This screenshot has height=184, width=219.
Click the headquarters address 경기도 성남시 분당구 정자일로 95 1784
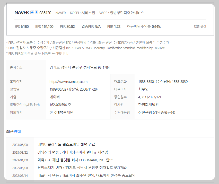click(80, 67)
